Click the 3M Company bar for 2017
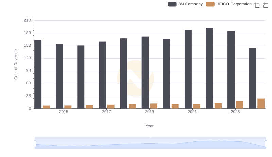The width and height of the screenshot is (272, 157). [x=102, y=75]
